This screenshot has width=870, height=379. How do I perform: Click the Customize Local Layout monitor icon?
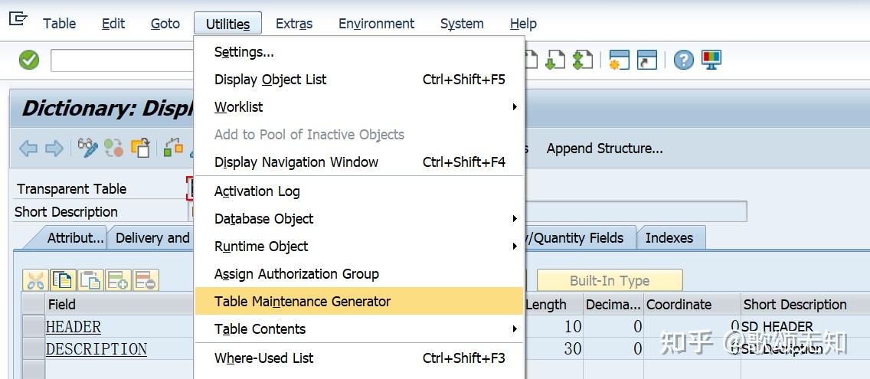[x=711, y=60]
